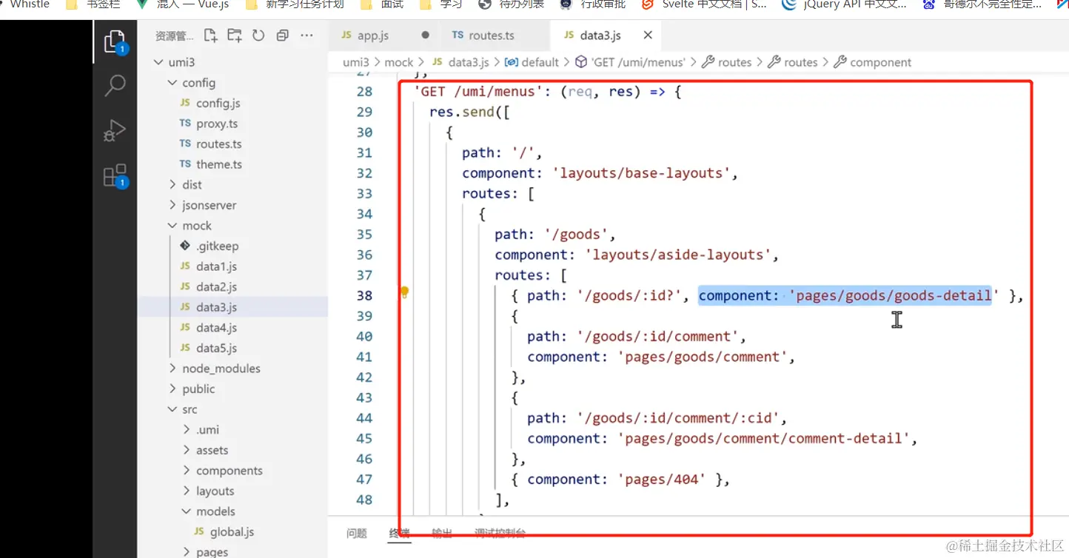The height and width of the screenshot is (558, 1069).
Task: Switch to the routes.ts editor tab
Action: (492, 36)
